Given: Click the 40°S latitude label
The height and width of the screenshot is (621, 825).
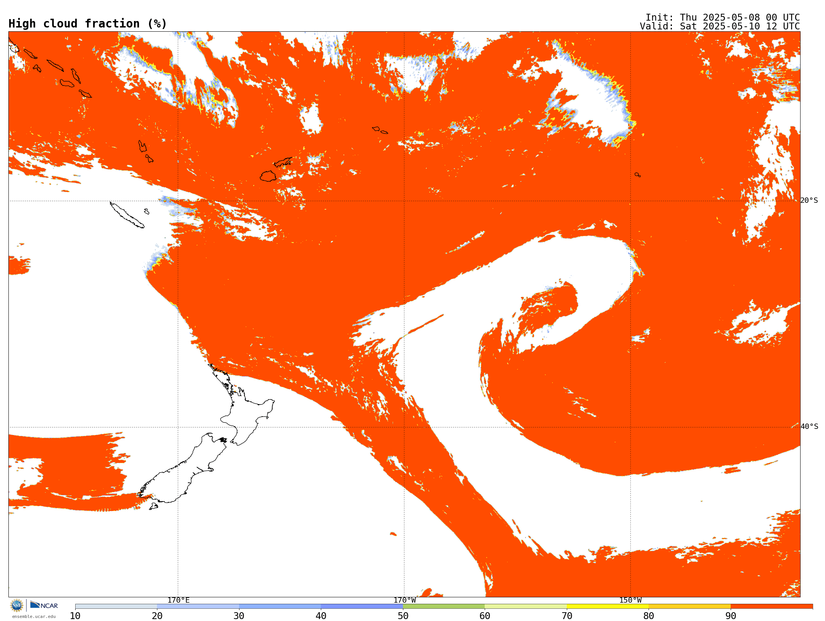Looking at the screenshot, I should pyautogui.click(x=809, y=426).
